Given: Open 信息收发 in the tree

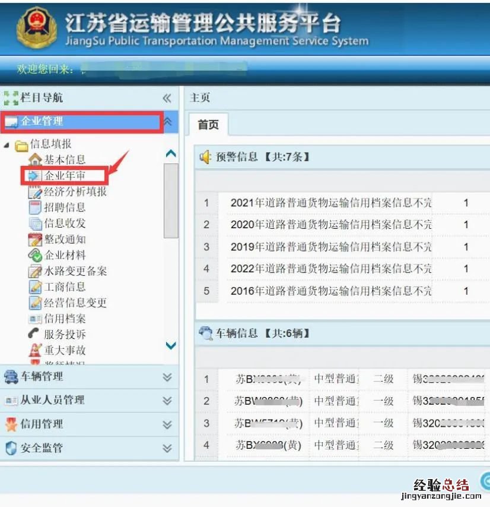Looking at the screenshot, I should 65,223.
